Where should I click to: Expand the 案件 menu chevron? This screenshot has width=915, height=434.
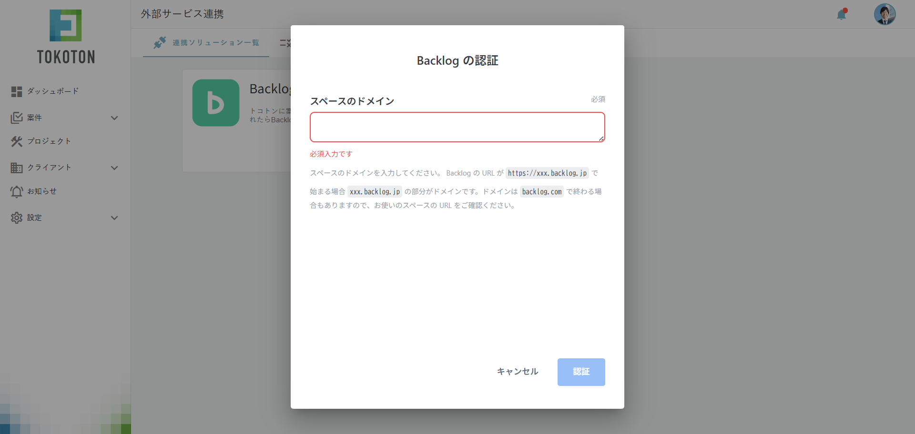coord(114,118)
